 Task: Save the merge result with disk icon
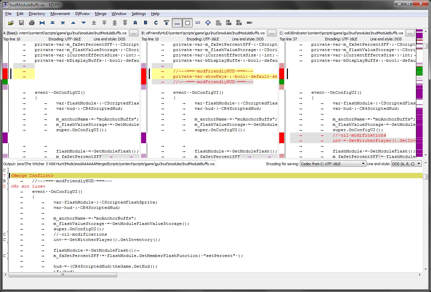tap(21, 23)
